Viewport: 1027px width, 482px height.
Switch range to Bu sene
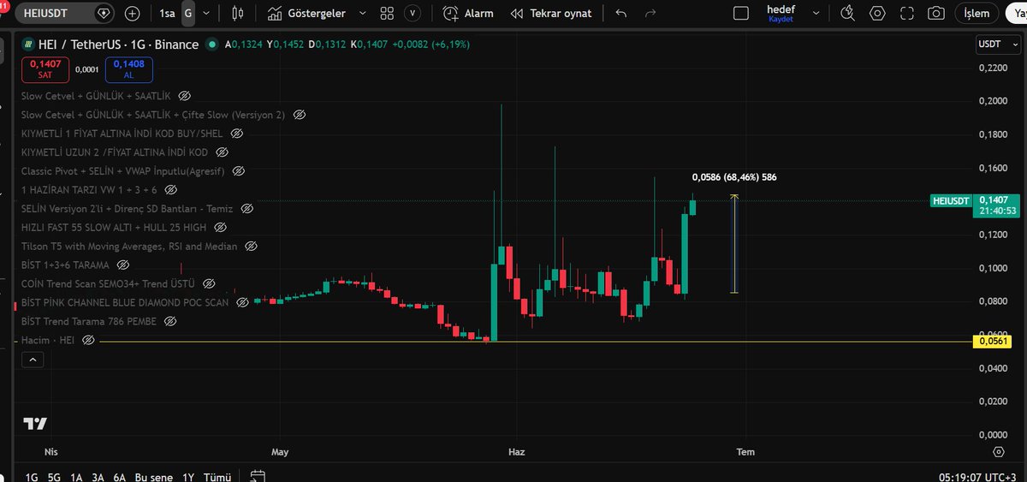tap(154, 476)
